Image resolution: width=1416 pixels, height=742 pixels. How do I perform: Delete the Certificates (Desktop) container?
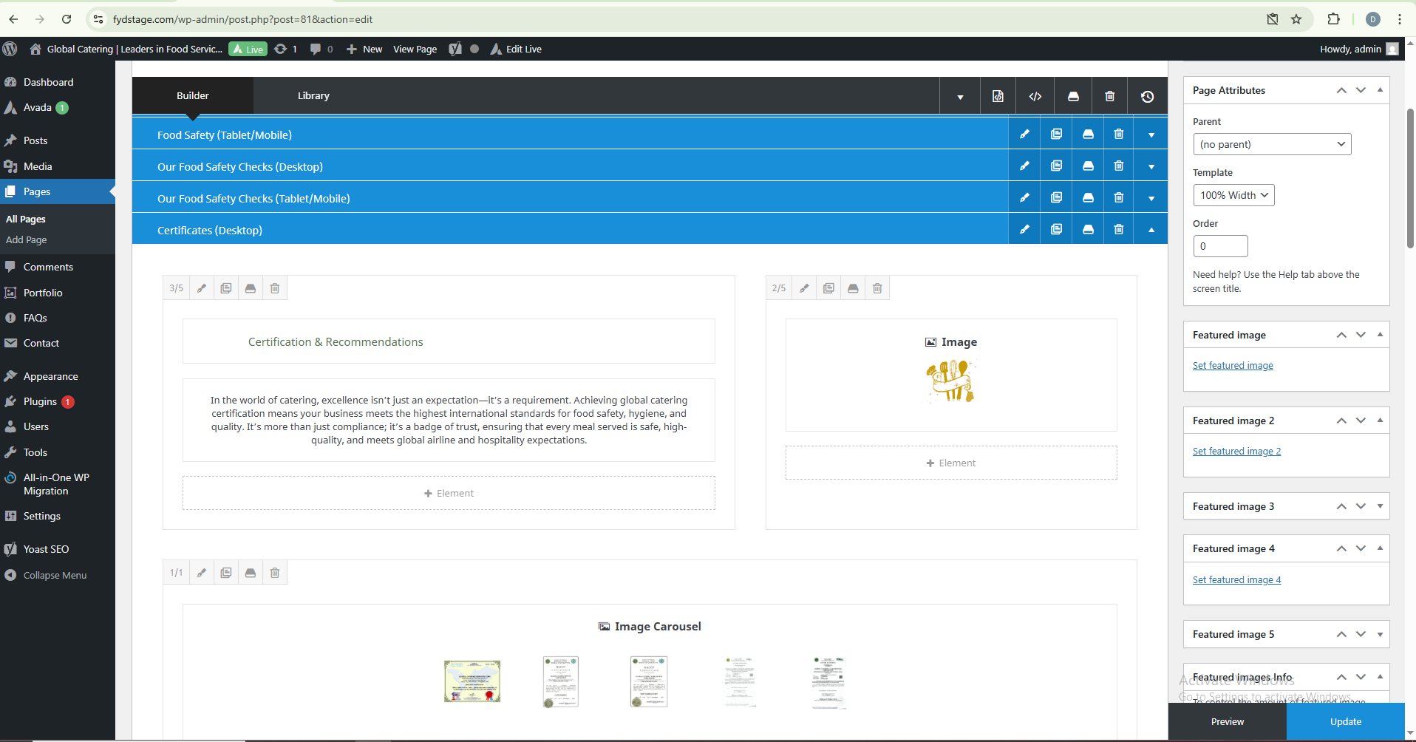[x=1119, y=230]
